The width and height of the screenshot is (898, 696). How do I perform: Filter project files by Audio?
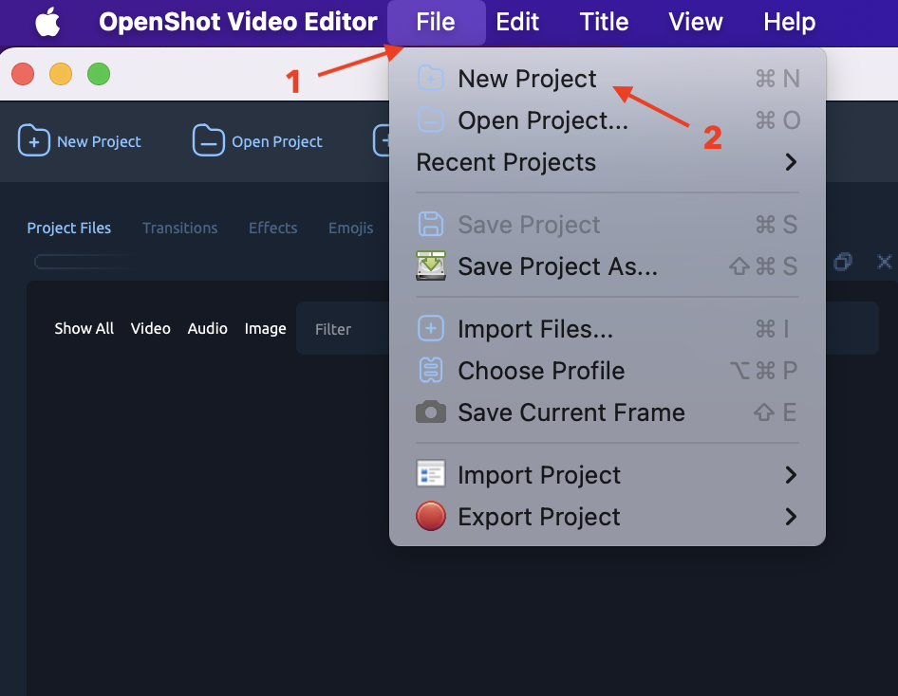207,328
